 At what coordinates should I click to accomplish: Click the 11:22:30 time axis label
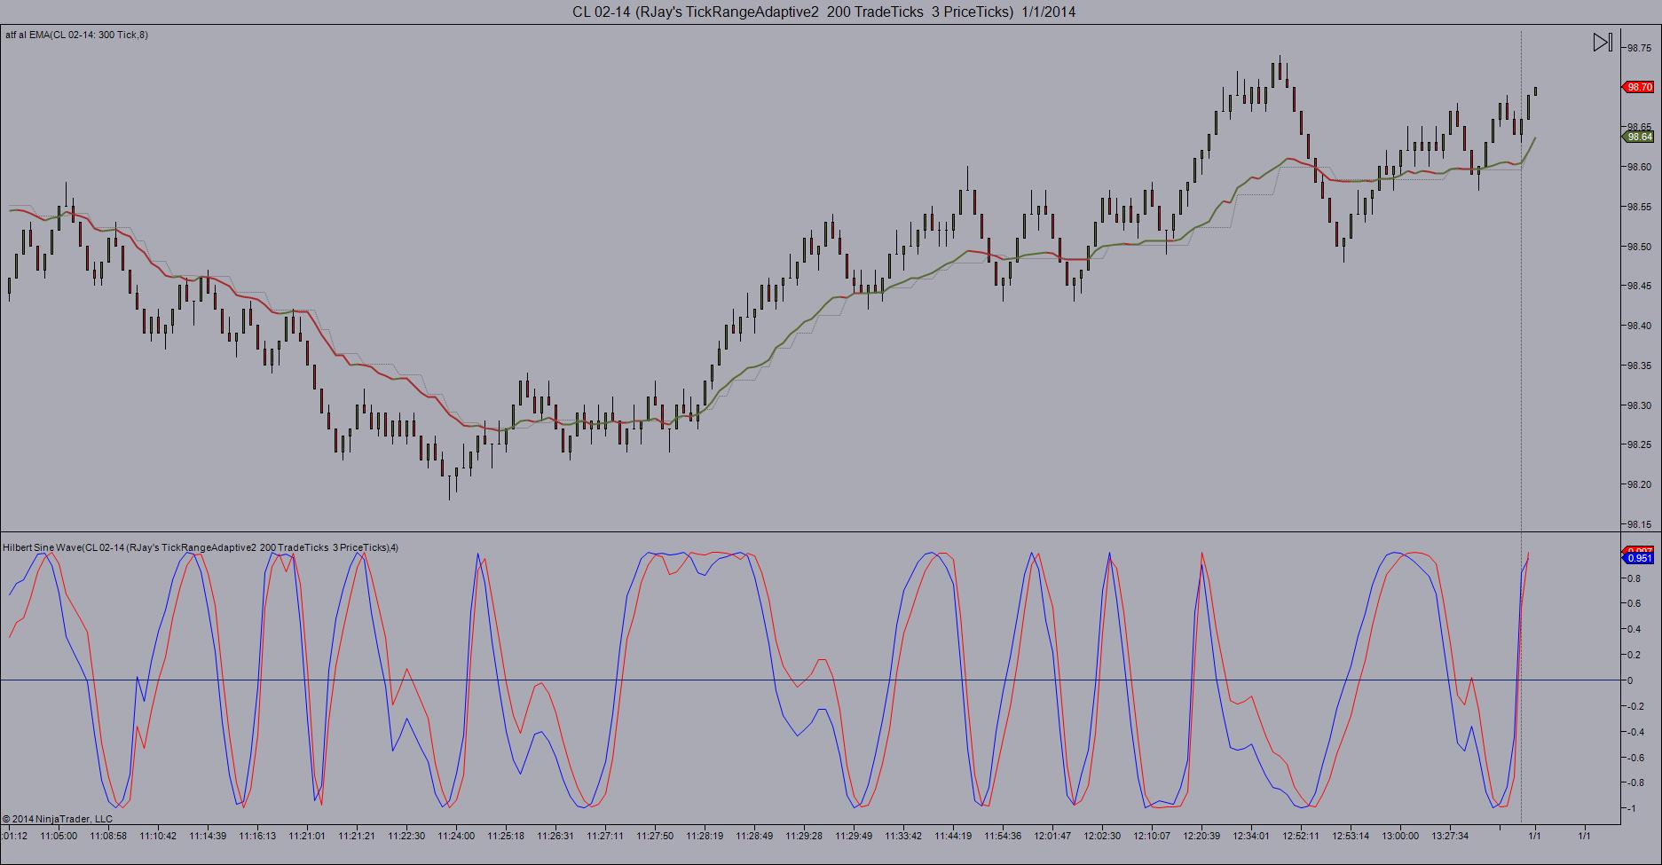click(x=407, y=835)
